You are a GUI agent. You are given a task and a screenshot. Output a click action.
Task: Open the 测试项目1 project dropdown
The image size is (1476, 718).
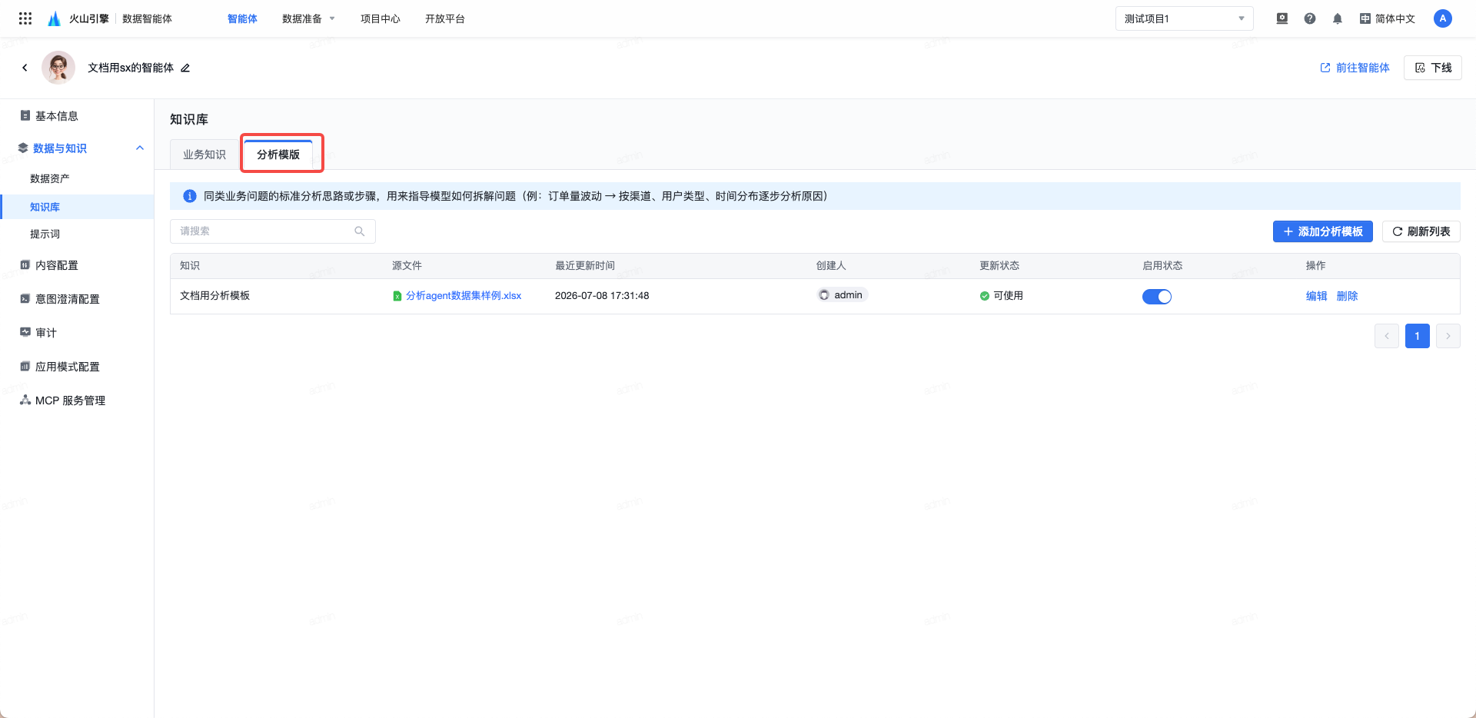tap(1185, 18)
